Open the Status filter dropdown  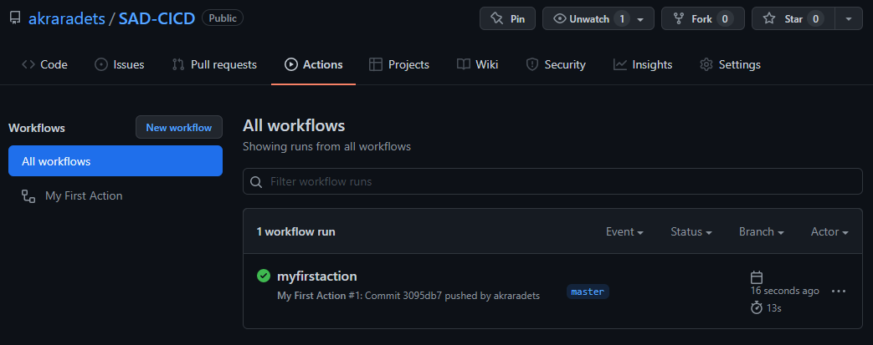click(x=691, y=231)
